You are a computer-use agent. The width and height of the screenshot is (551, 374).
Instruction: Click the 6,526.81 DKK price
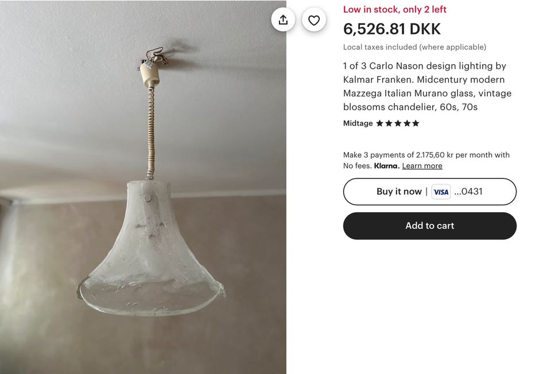pos(391,29)
